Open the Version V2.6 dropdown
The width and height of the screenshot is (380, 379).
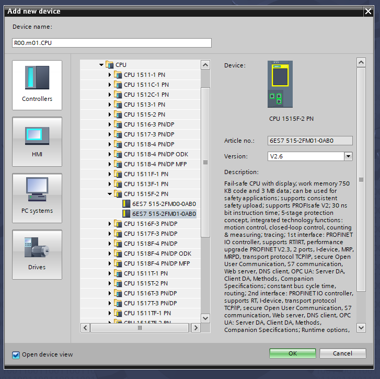(x=349, y=156)
